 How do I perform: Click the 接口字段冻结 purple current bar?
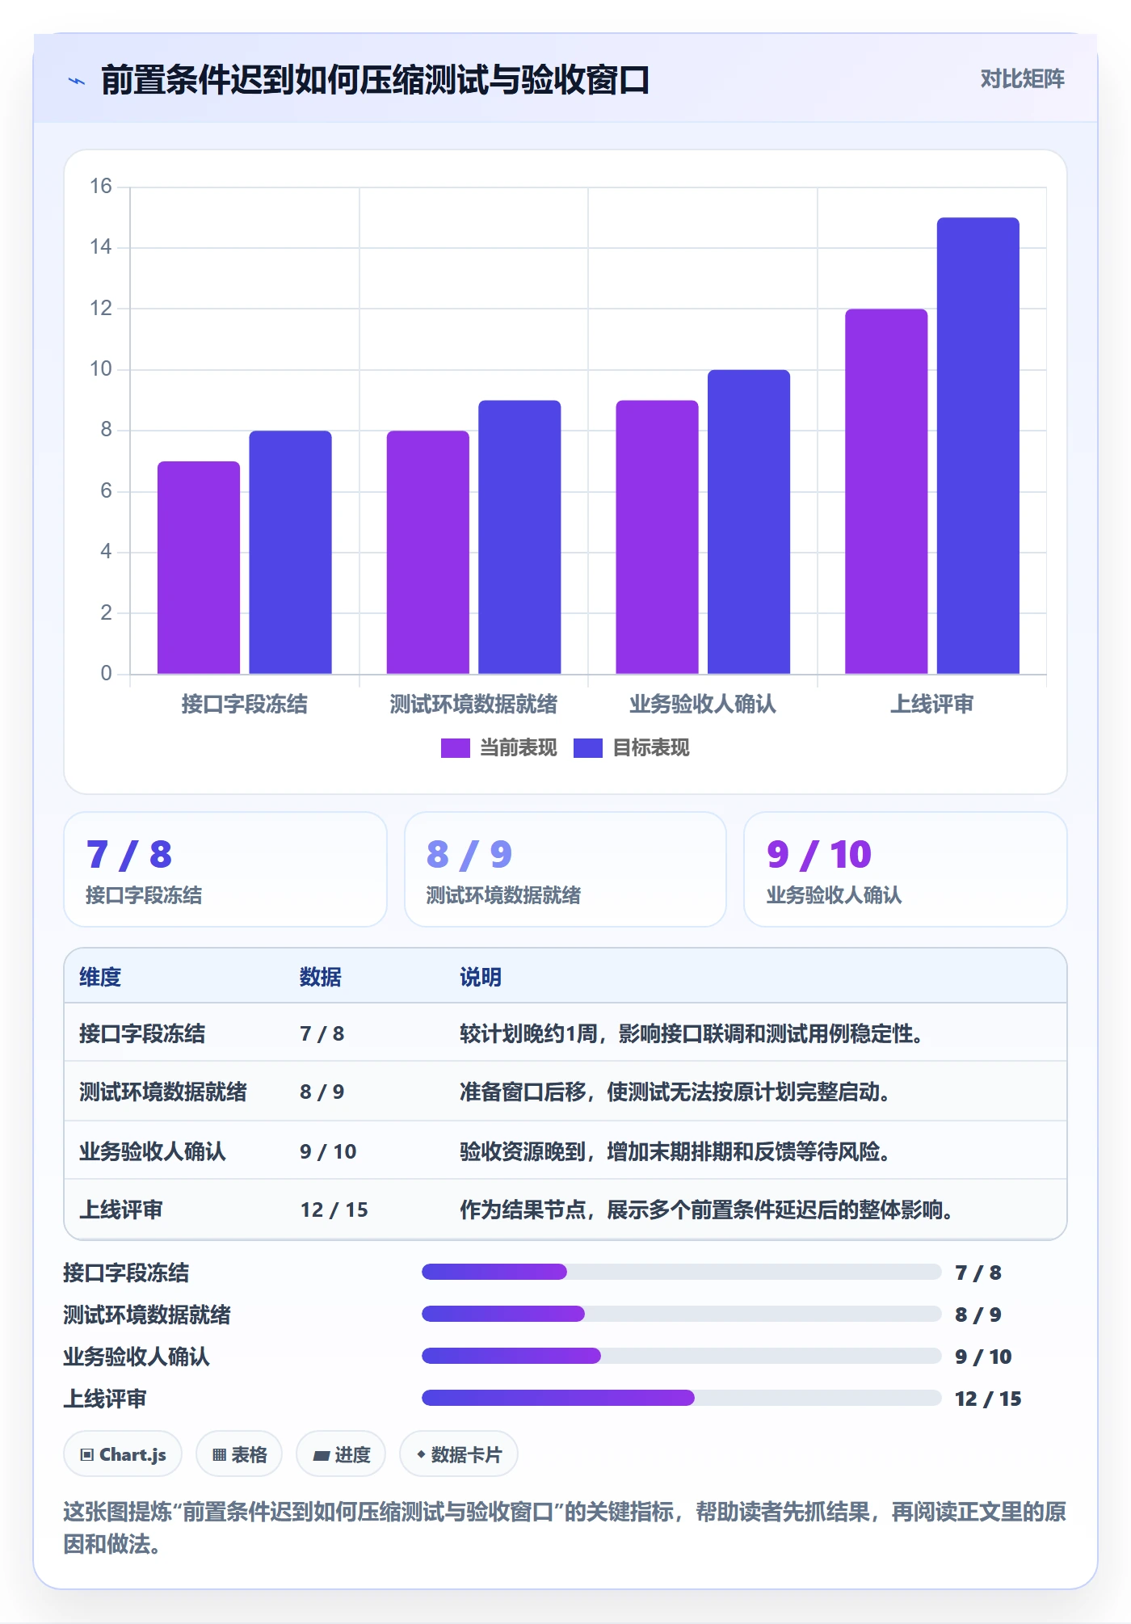point(199,567)
